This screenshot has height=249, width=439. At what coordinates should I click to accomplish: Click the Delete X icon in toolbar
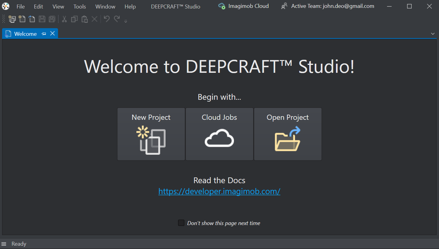tap(94, 19)
